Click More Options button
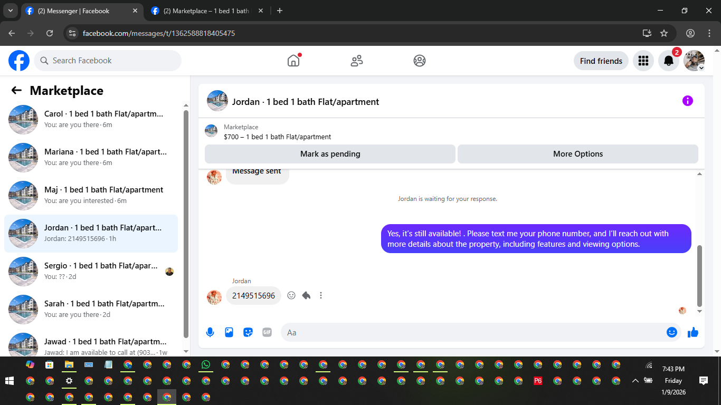This screenshot has height=405, width=721. [578, 154]
